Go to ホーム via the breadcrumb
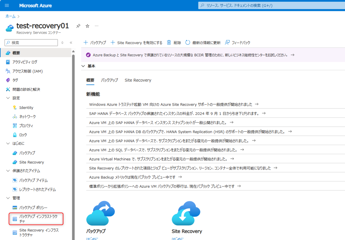345x240 pixels. tap(11, 16)
